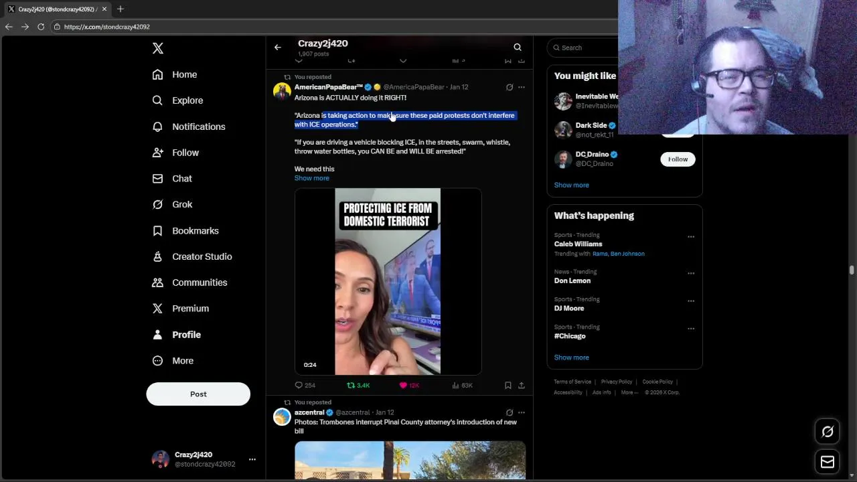This screenshot has width=857, height=482.
Task: Open the More menu in sidebar
Action: pos(173,361)
